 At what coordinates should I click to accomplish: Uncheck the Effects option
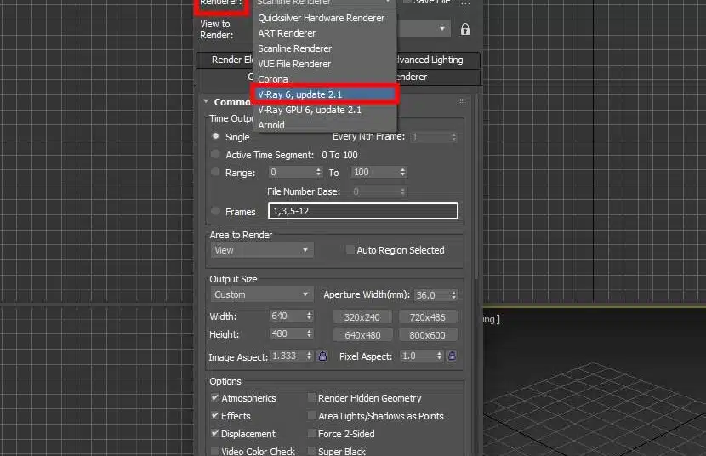(215, 415)
